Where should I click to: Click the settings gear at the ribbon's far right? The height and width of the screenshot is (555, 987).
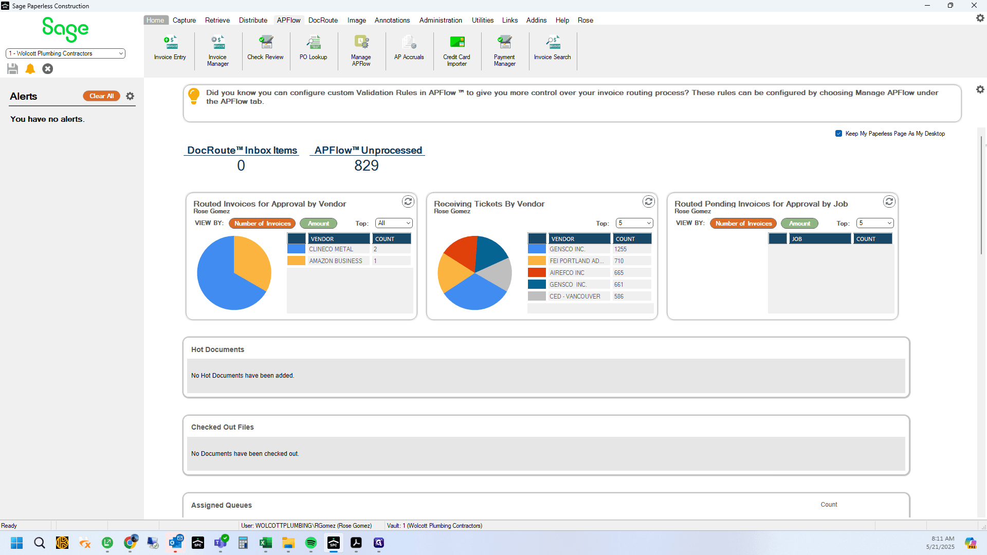coord(980,18)
